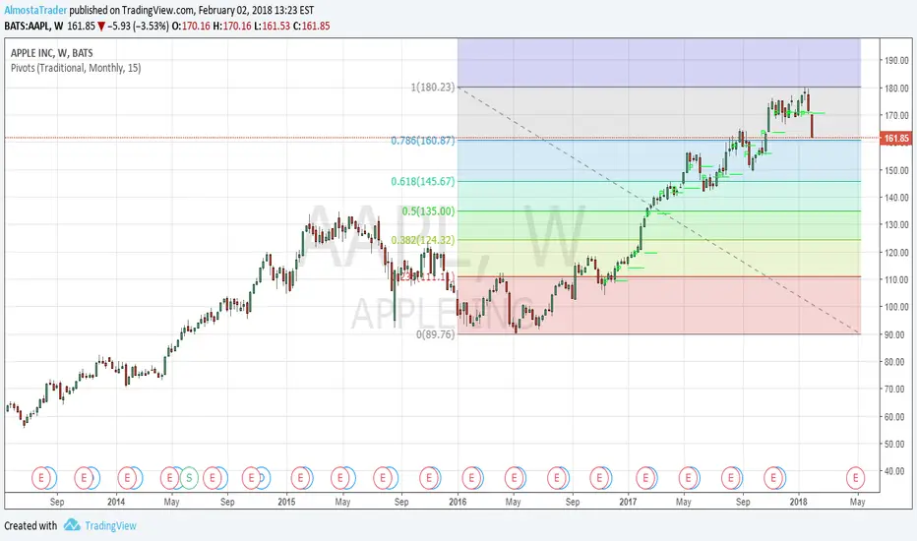Click the 40.00 price axis label
The height and width of the screenshot is (541, 917).
point(896,471)
